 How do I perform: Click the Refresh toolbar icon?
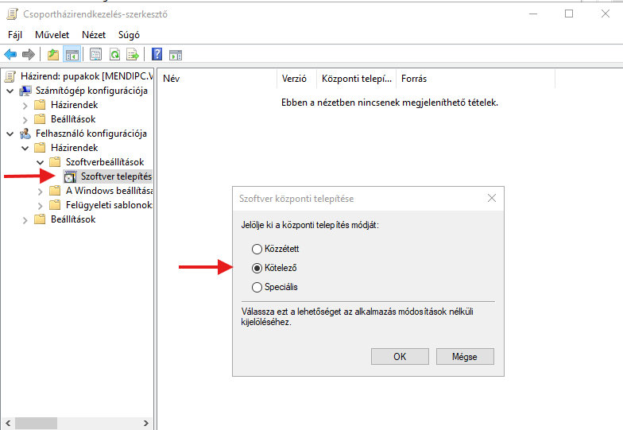click(x=114, y=55)
